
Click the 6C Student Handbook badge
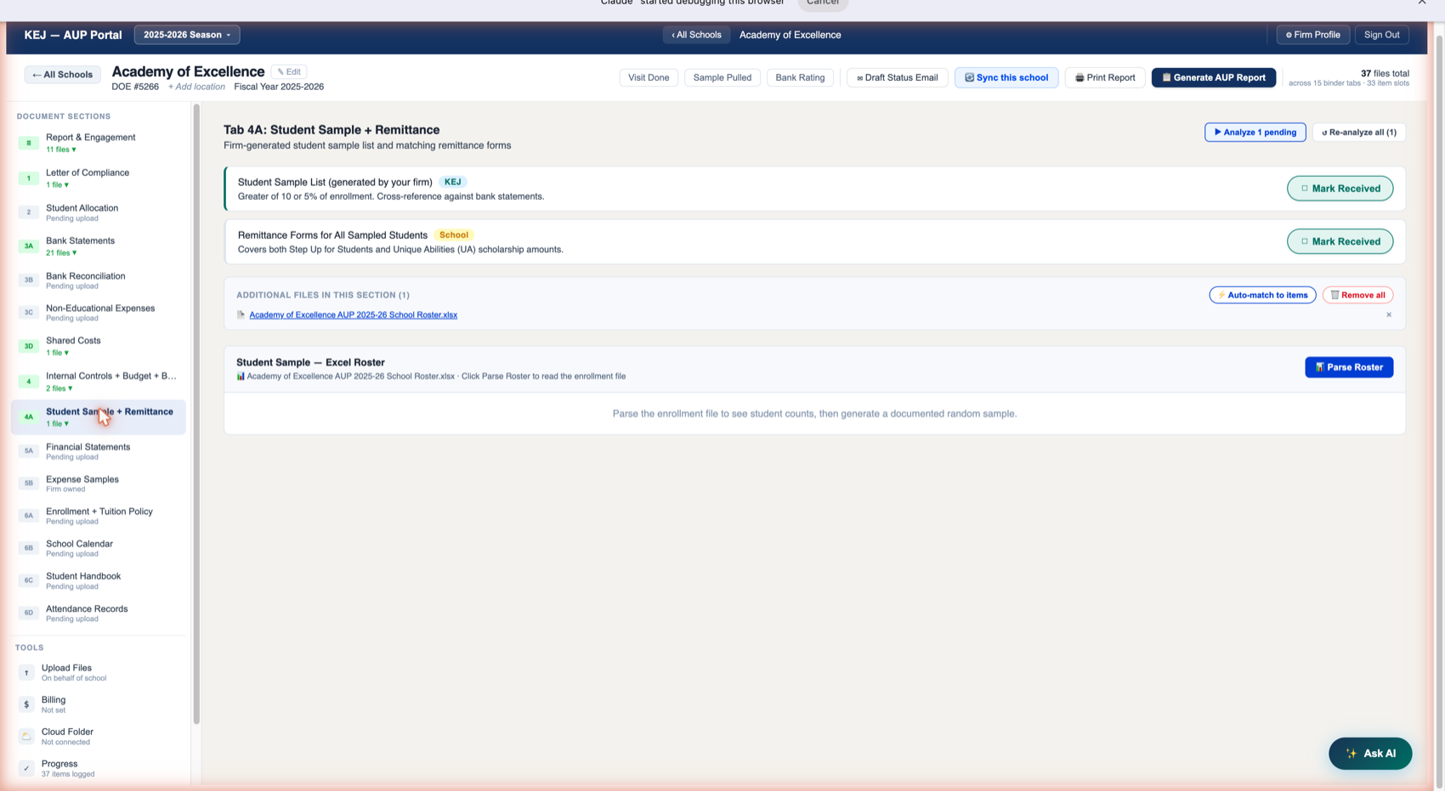[28, 580]
